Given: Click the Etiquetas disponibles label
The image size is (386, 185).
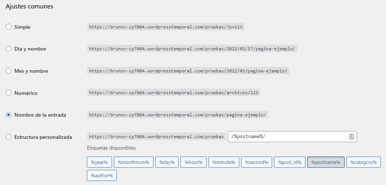Looking at the screenshot, I should pyautogui.click(x=112, y=148).
